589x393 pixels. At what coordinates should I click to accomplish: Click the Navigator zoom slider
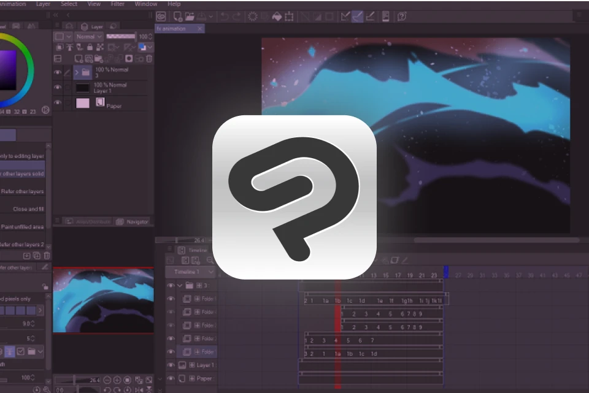point(77,380)
